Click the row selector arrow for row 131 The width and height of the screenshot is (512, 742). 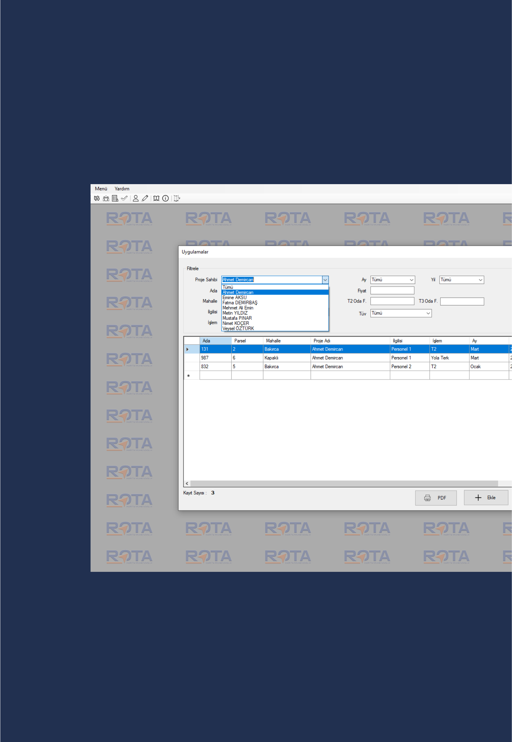pos(192,349)
